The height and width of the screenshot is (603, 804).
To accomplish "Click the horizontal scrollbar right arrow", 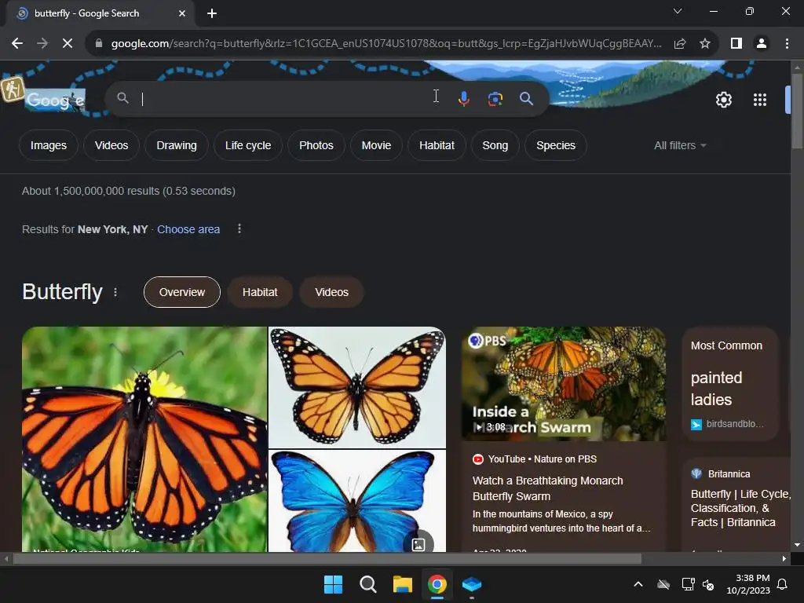I will click(x=784, y=559).
